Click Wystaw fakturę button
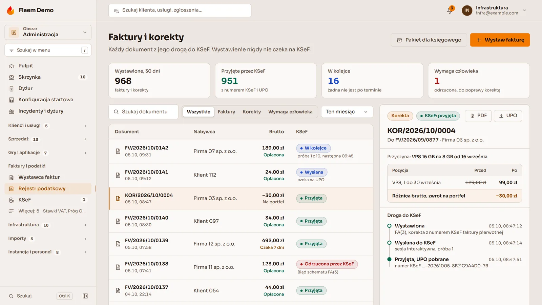Image resolution: width=542 pixels, height=305 pixels. [500, 40]
